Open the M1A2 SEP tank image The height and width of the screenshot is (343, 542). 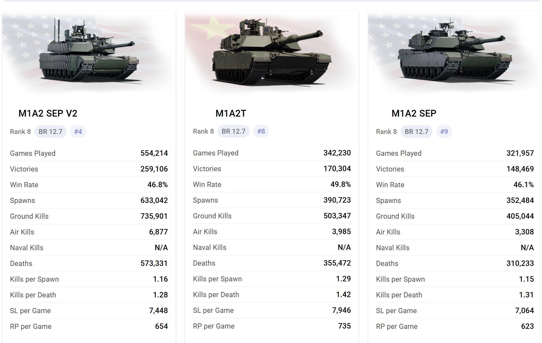(455, 53)
